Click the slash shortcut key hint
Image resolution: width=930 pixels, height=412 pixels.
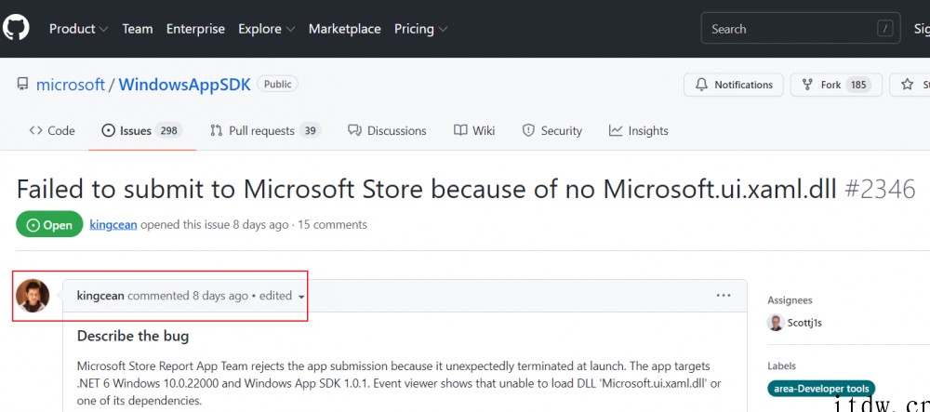(885, 29)
